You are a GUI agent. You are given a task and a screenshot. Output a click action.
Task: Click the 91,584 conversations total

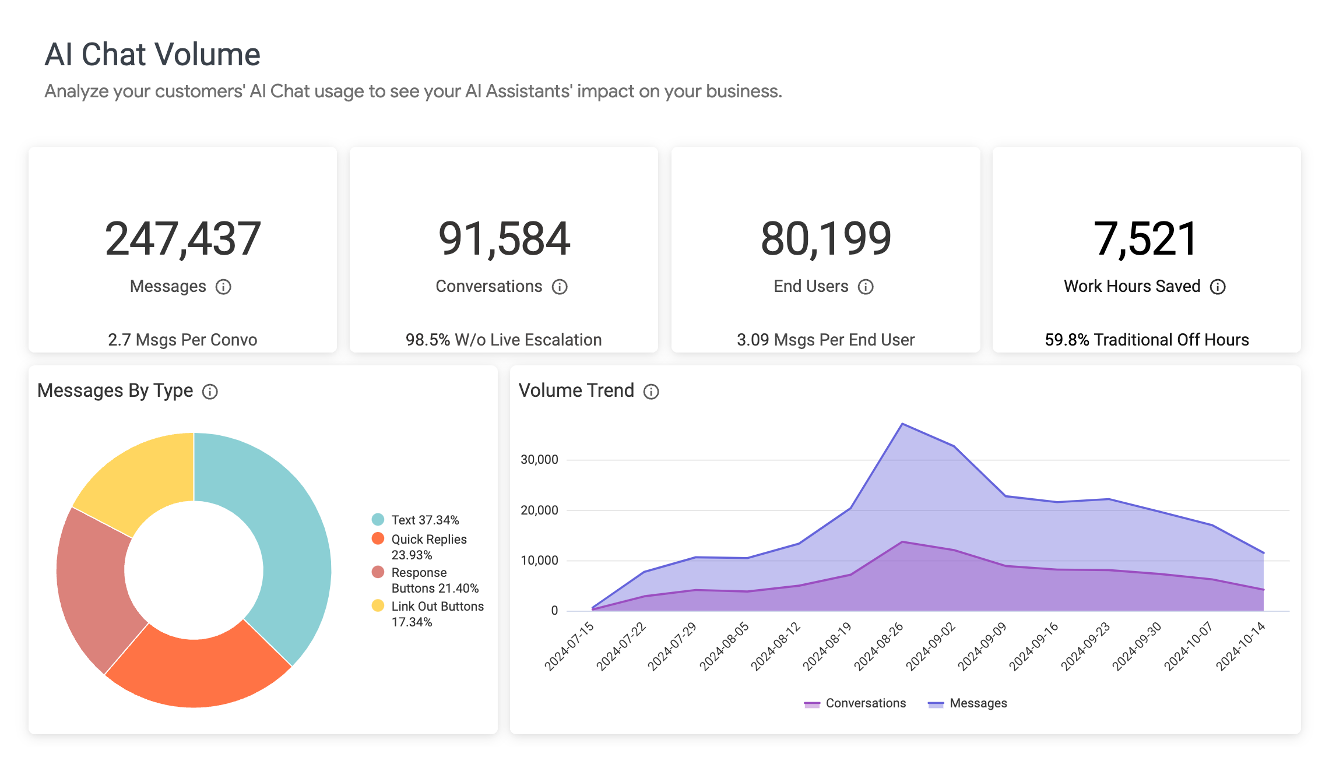tap(504, 239)
